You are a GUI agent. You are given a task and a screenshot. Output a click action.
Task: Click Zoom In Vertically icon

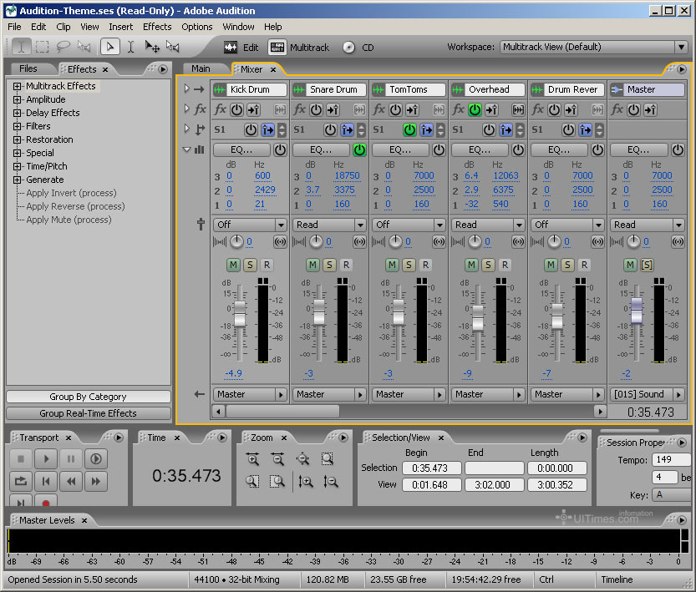(306, 481)
